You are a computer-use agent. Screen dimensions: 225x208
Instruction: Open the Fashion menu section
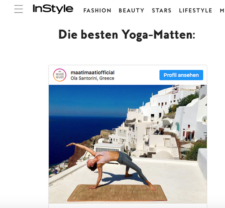pyautogui.click(x=97, y=10)
